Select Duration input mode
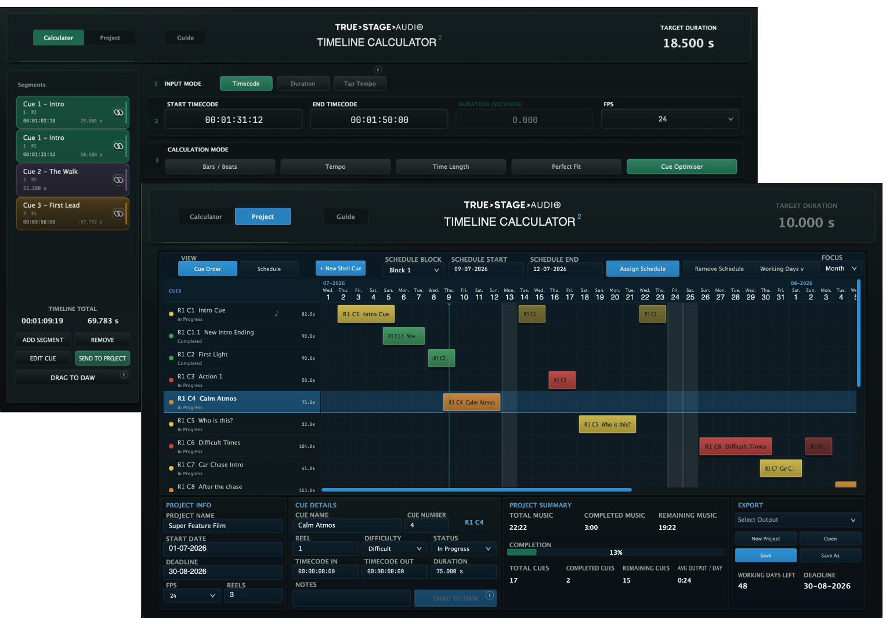 pos(303,84)
